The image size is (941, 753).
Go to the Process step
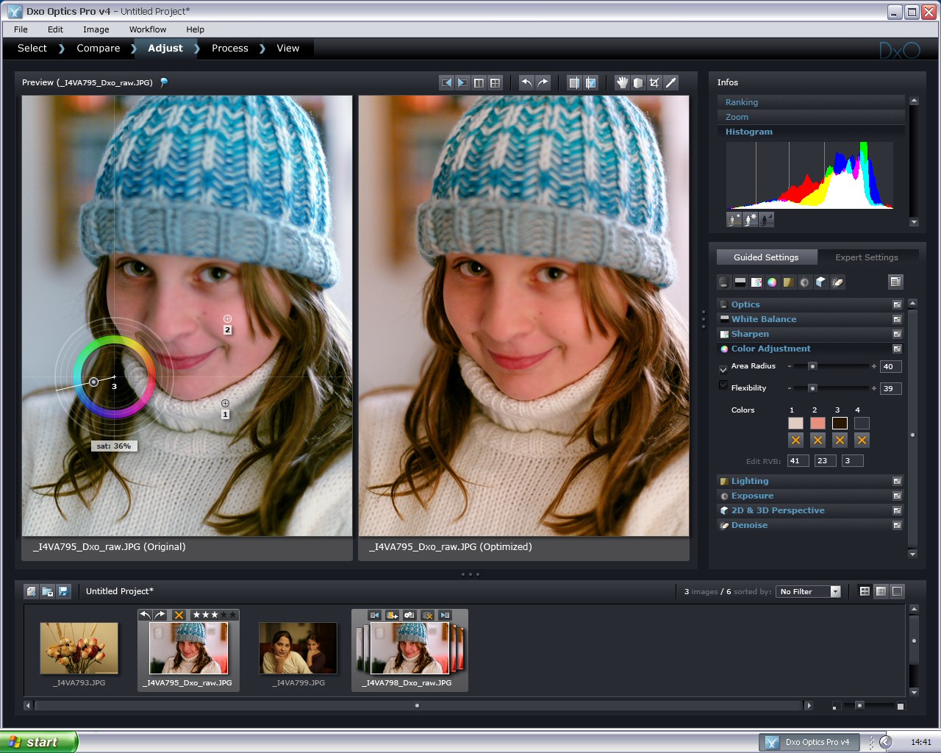point(230,48)
